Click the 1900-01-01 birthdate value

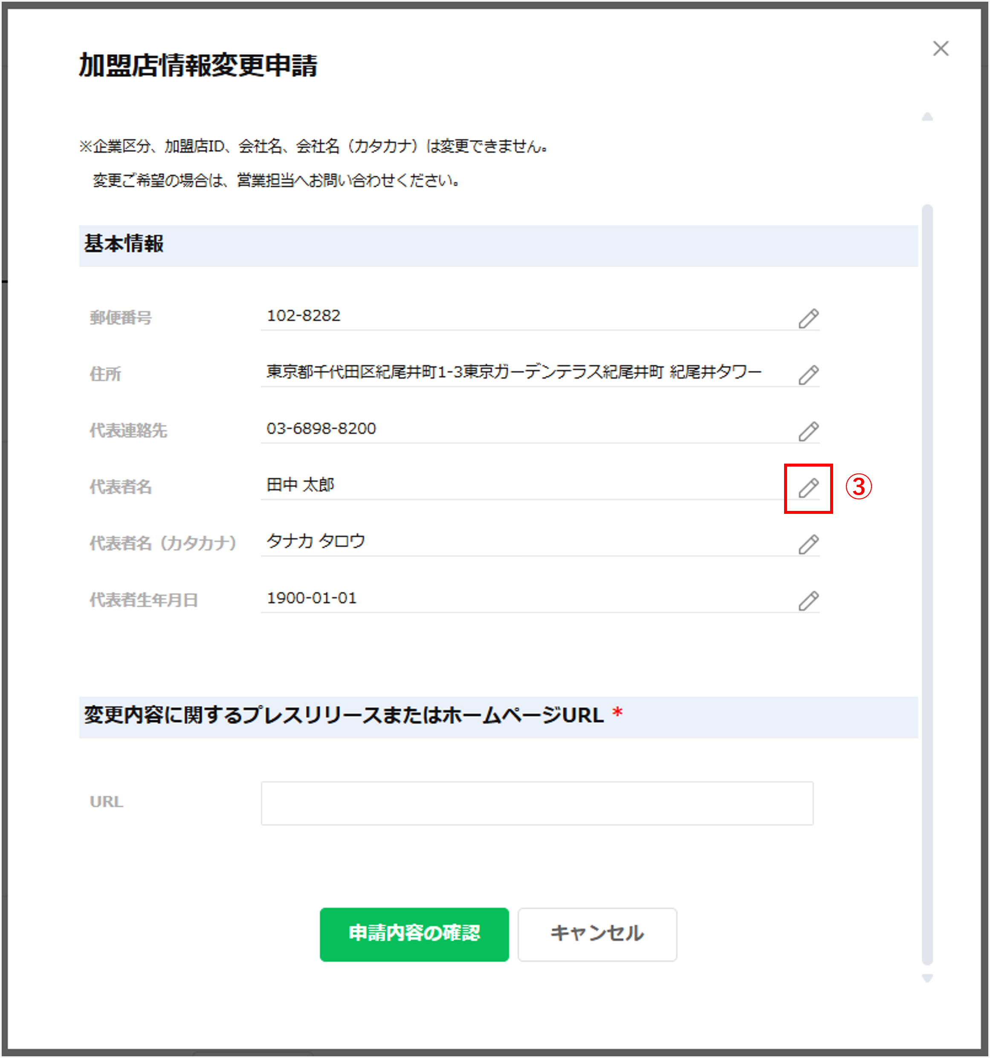[312, 598]
